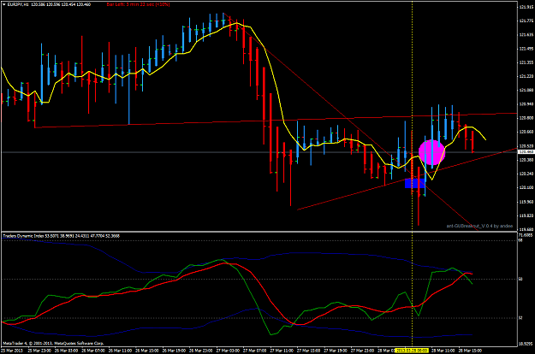
Task: Select the blue rectangle object on the chart
Action: pyautogui.click(x=415, y=183)
